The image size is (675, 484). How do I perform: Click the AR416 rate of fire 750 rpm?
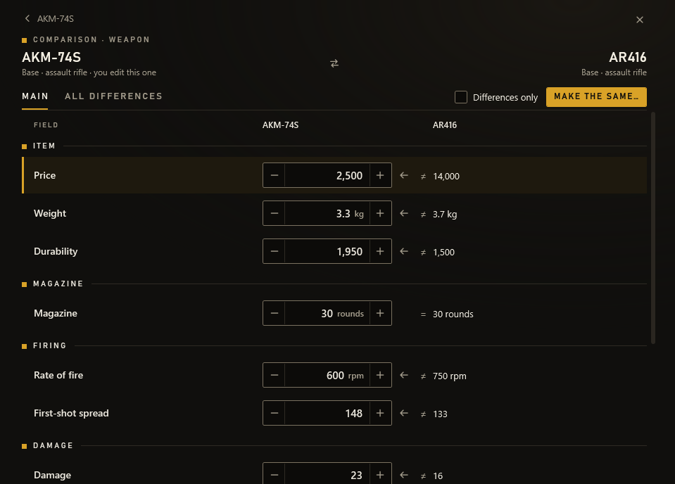tap(450, 376)
